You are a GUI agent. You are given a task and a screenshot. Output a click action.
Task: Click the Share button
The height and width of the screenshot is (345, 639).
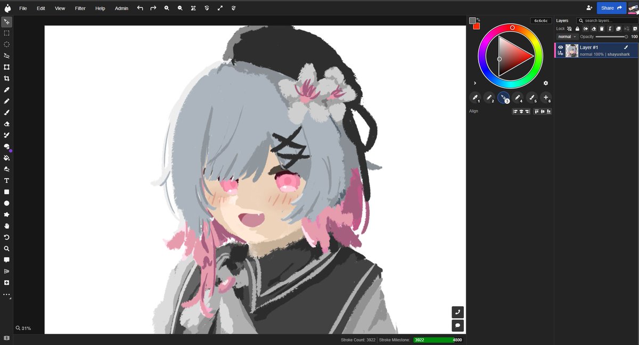(x=611, y=8)
